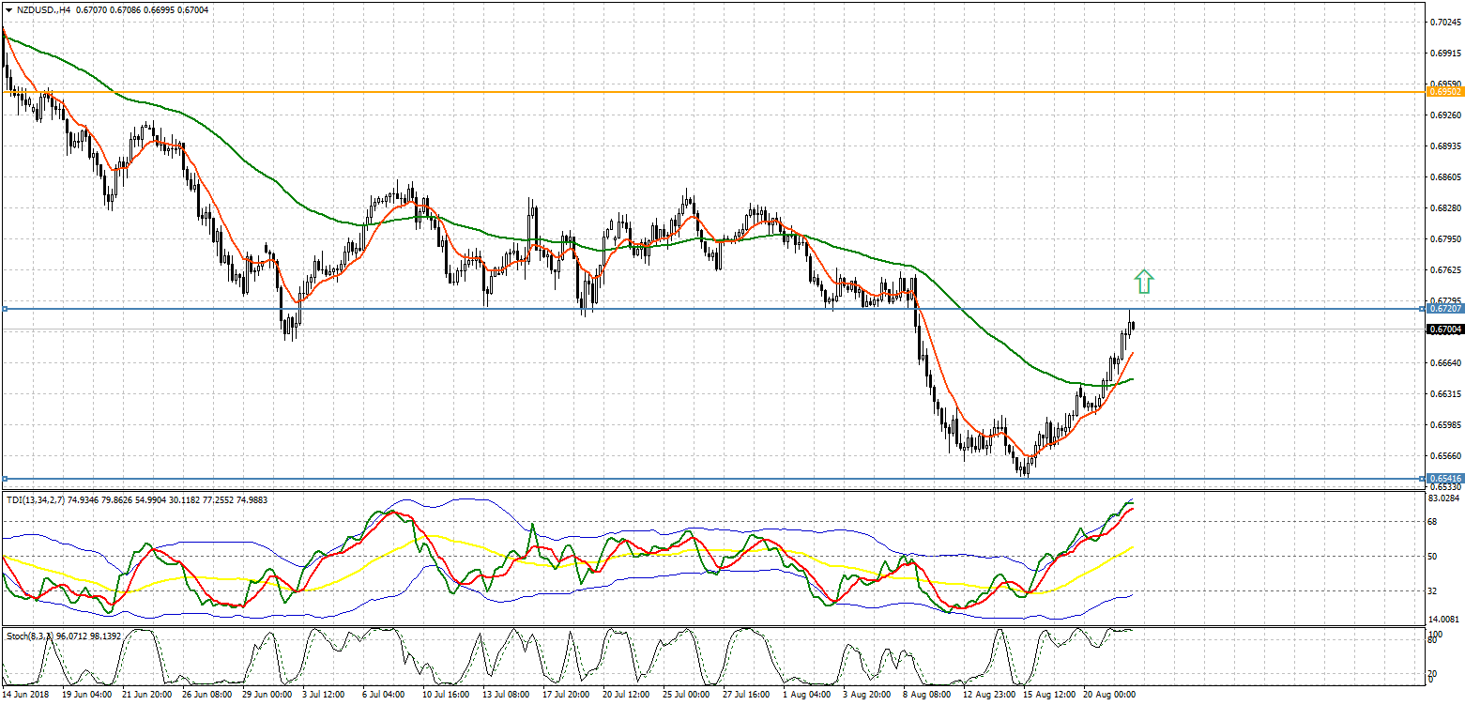Click left anchor handle of 0.67207 line
The width and height of the screenshot is (1465, 705).
point(4,308)
